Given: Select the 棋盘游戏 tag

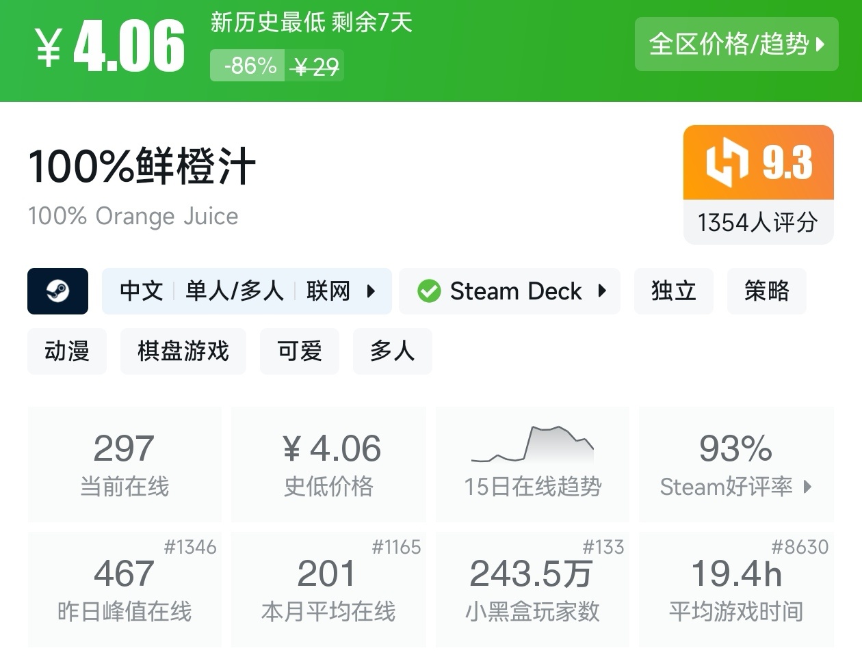Looking at the screenshot, I should pos(183,351).
